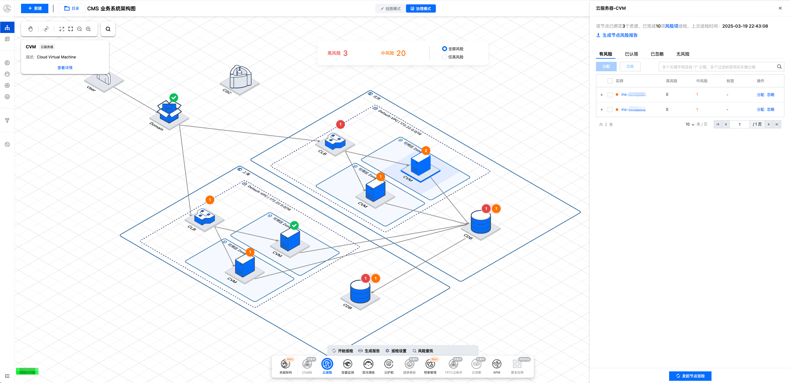The image size is (790, 383).
Task: Tick the select-all 实例 header checkbox
Action: tap(610, 81)
